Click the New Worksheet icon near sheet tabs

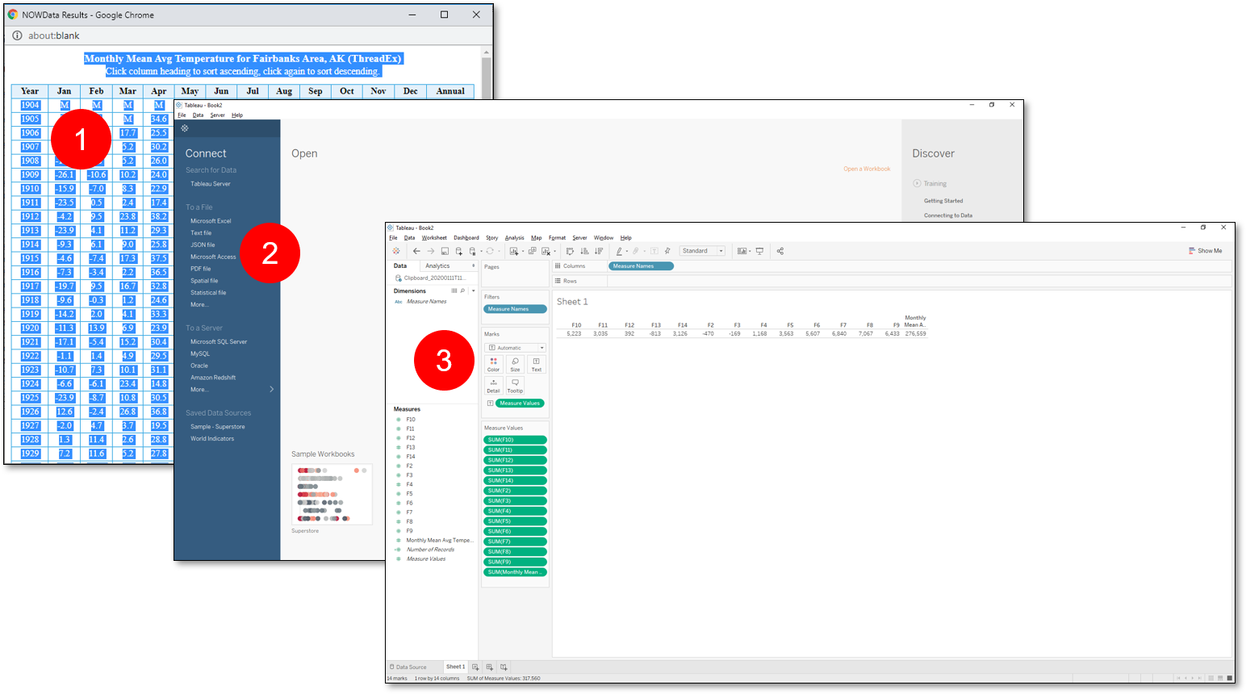coord(475,667)
